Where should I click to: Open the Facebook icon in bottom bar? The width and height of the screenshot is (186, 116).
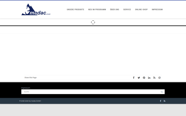click(161, 101)
